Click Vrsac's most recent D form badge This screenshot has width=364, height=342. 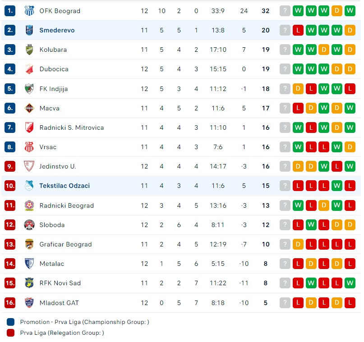(350, 147)
